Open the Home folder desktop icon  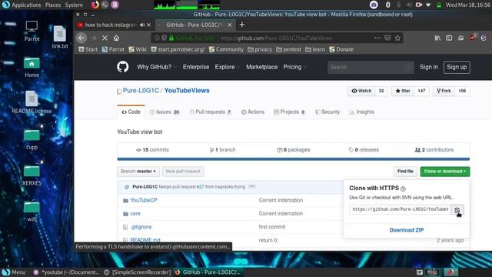pyautogui.click(x=32, y=67)
